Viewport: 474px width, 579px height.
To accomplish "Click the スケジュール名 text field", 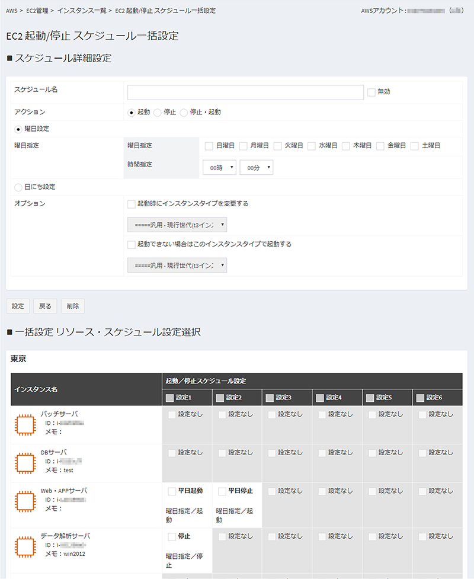I will [x=245, y=92].
